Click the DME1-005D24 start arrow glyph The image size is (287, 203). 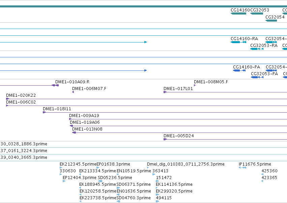[x=165, y=139]
